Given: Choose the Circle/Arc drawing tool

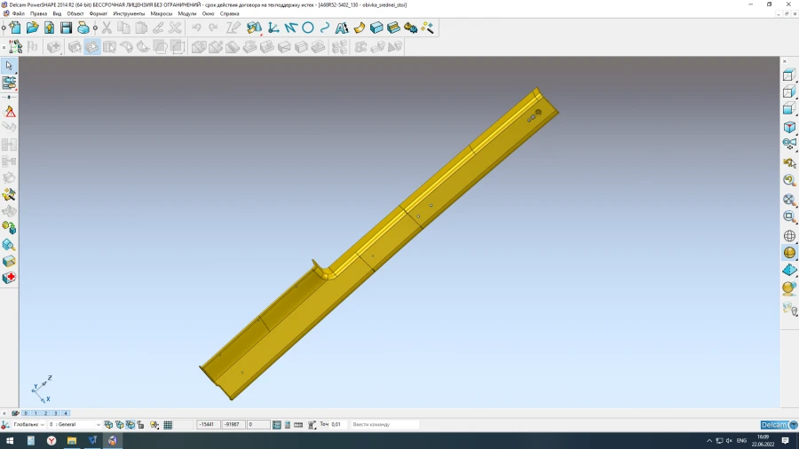Looking at the screenshot, I should tap(308, 28).
